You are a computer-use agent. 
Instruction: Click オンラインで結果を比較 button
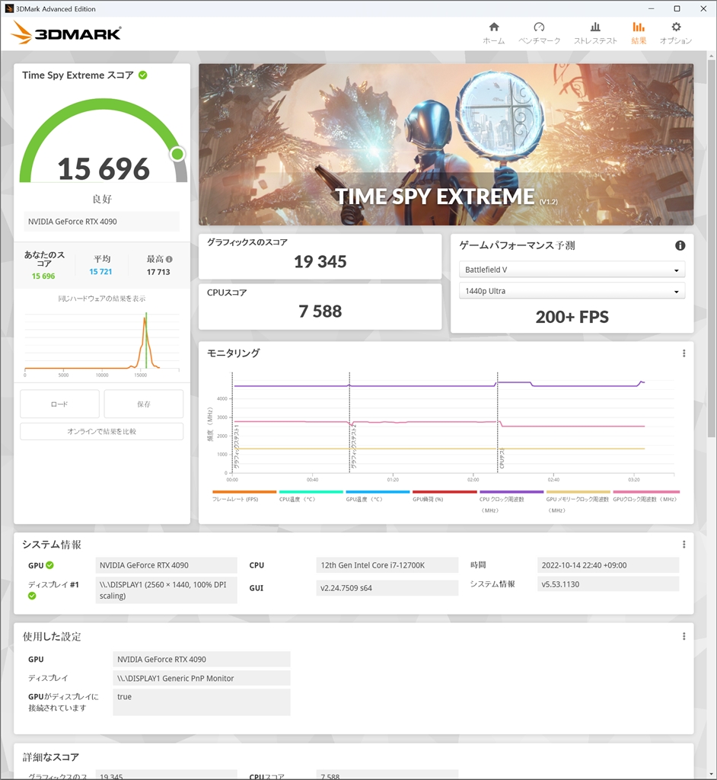pyautogui.click(x=101, y=431)
